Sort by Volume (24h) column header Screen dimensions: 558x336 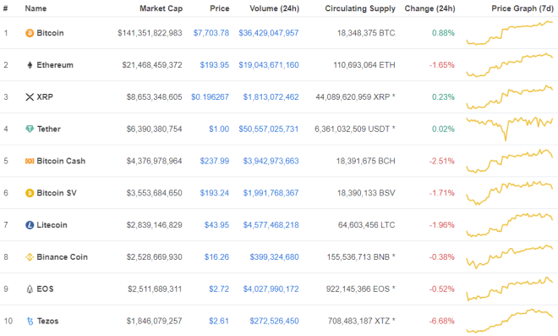[x=275, y=8]
